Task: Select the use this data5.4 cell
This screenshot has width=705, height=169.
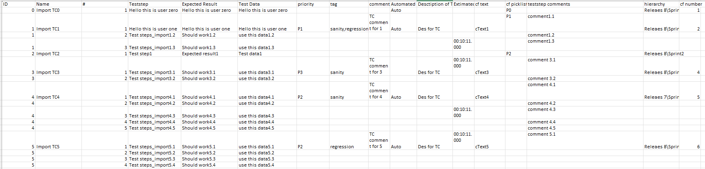Action: 256,165
